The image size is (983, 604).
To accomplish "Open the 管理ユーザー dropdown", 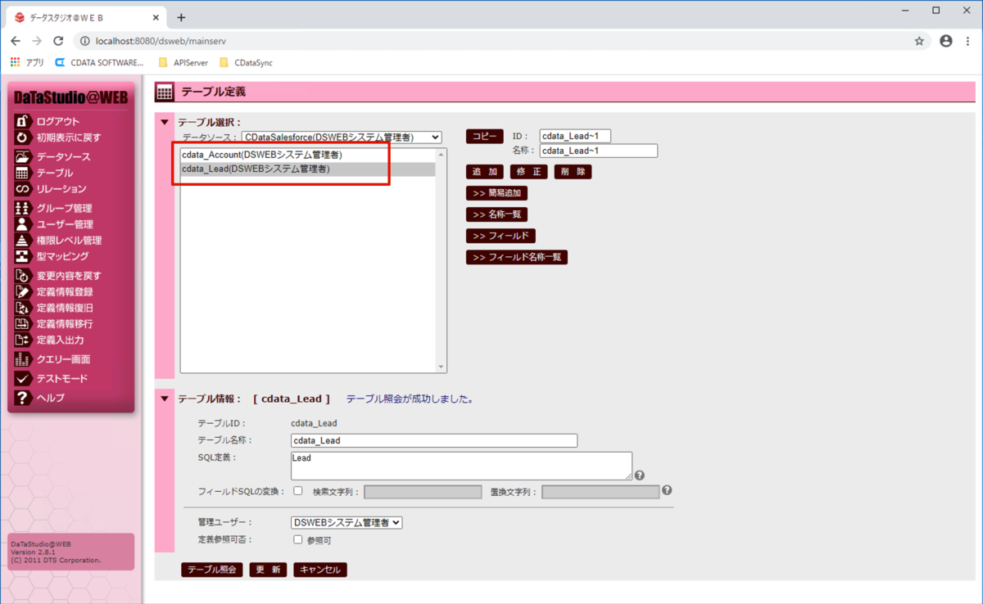I will point(347,522).
